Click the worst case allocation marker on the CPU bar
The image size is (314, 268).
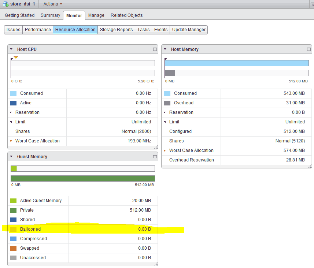point(16,57)
